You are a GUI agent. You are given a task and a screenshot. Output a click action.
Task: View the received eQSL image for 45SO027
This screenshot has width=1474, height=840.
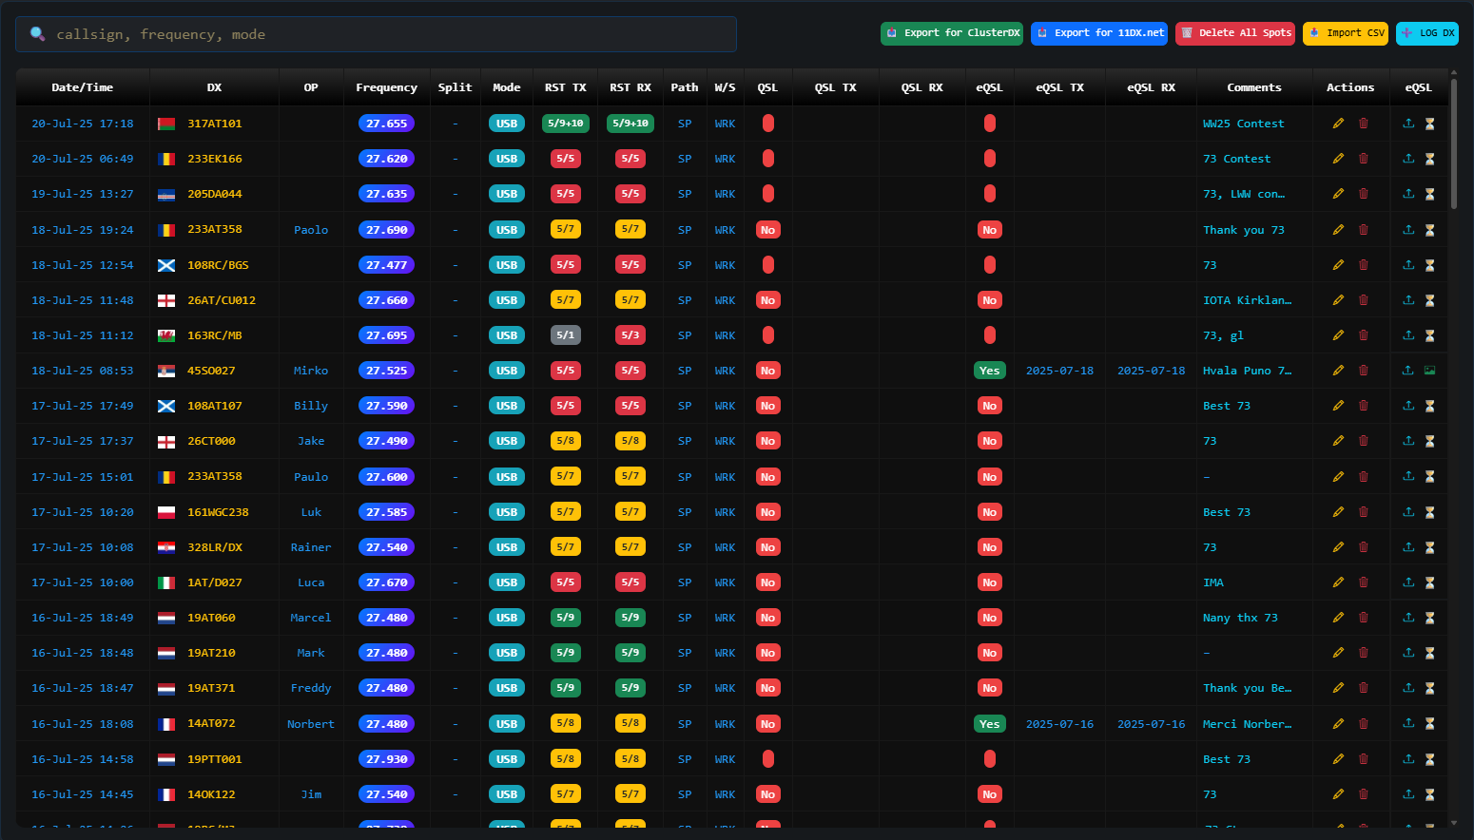[x=1430, y=370]
